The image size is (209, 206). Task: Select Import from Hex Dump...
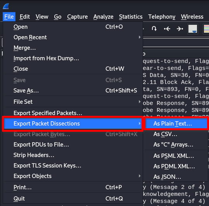click(x=73, y=58)
